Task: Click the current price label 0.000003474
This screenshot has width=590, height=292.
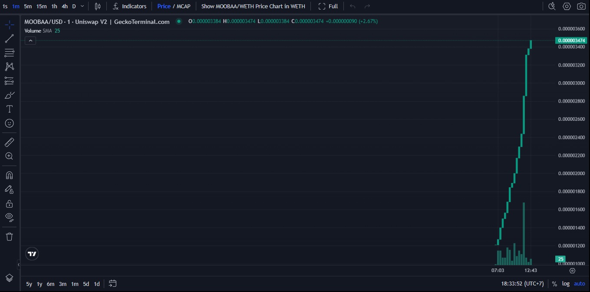Action: pos(571,40)
